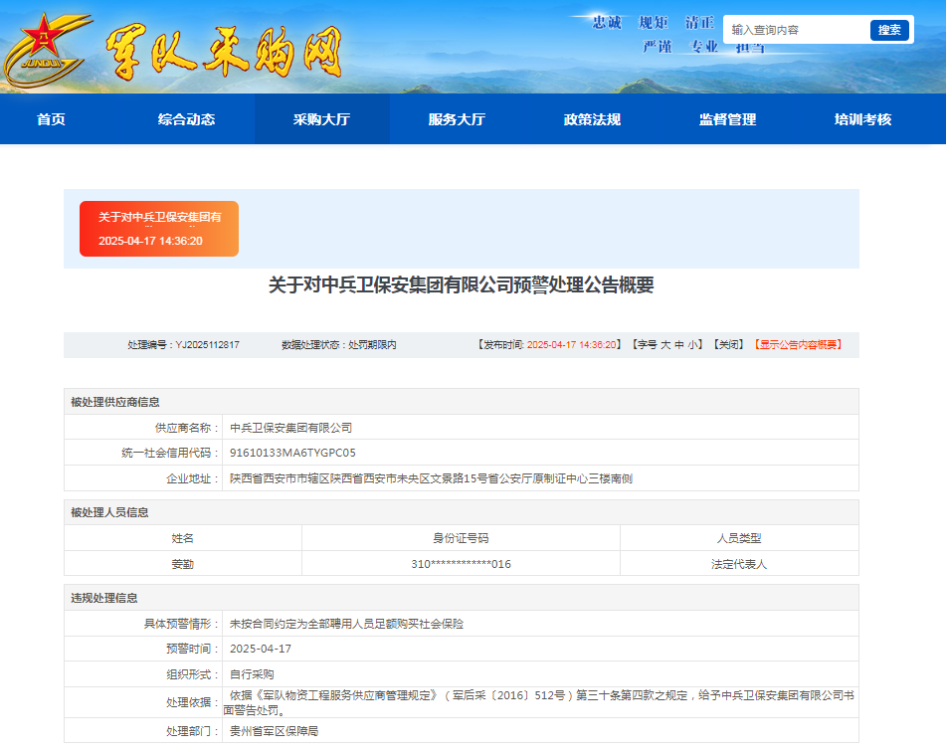Click the 企业地址 value starting with 陕西省西安市

click(x=431, y=478)
